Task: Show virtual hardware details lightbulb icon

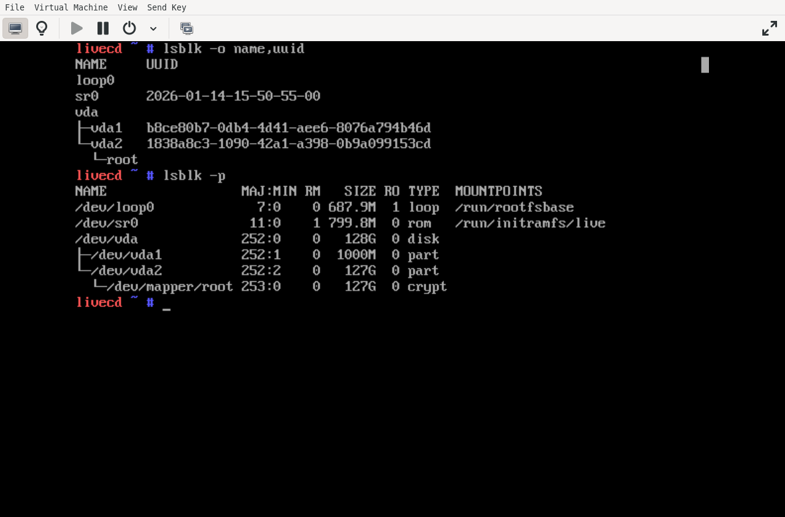Action: point(42,28)
